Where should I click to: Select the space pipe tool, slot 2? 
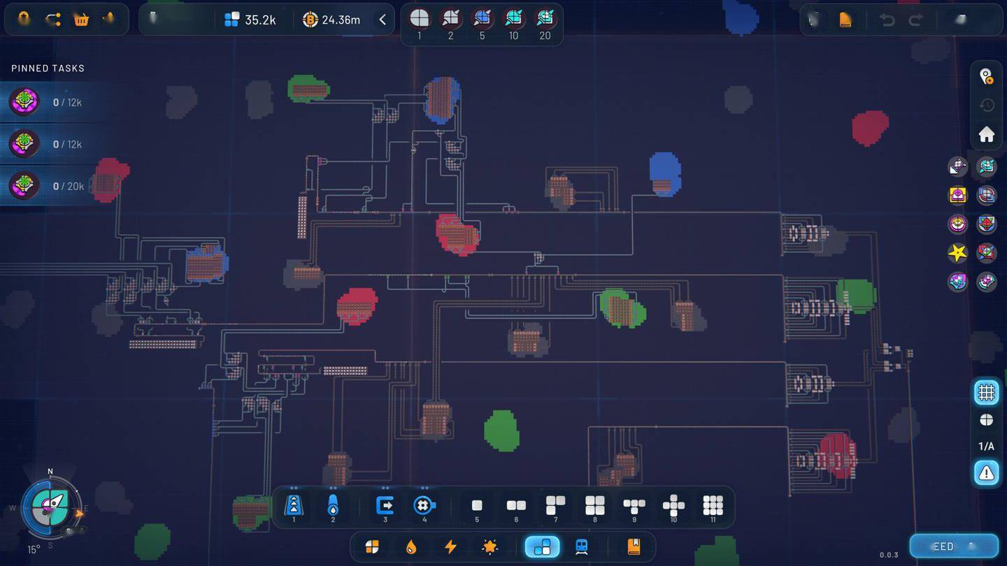[x=333, y=505]
